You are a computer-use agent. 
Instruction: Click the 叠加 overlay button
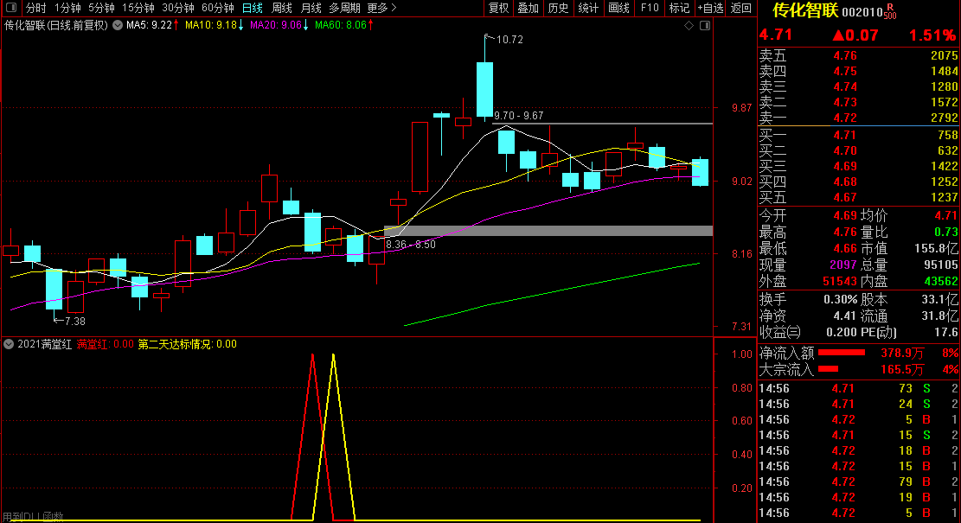pos(528,8)
